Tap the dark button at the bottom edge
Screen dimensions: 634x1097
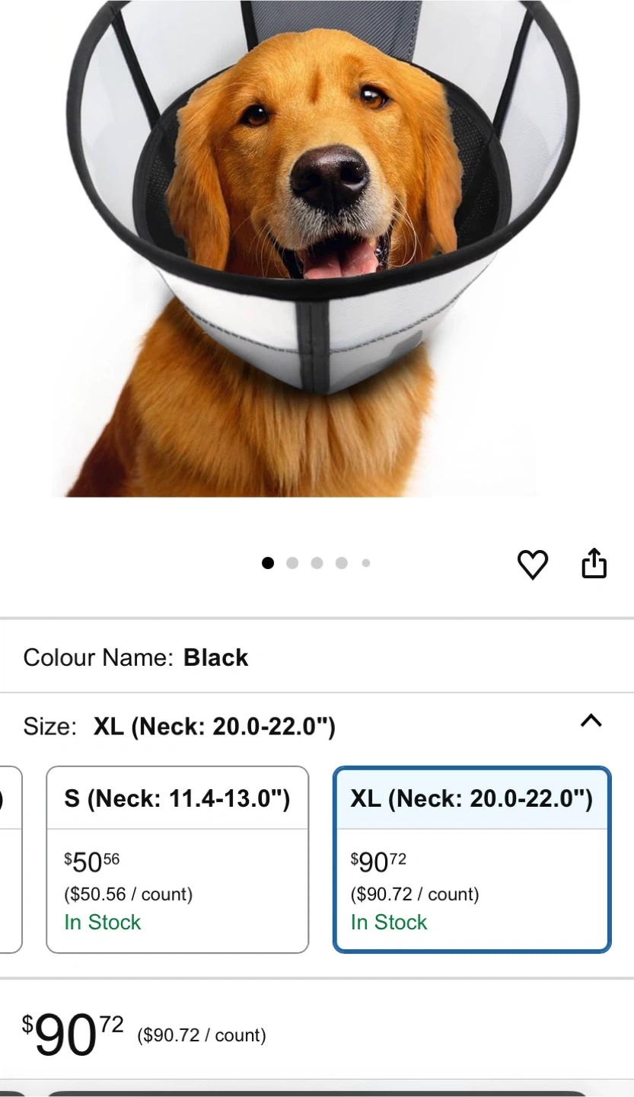coord(317,1094)
